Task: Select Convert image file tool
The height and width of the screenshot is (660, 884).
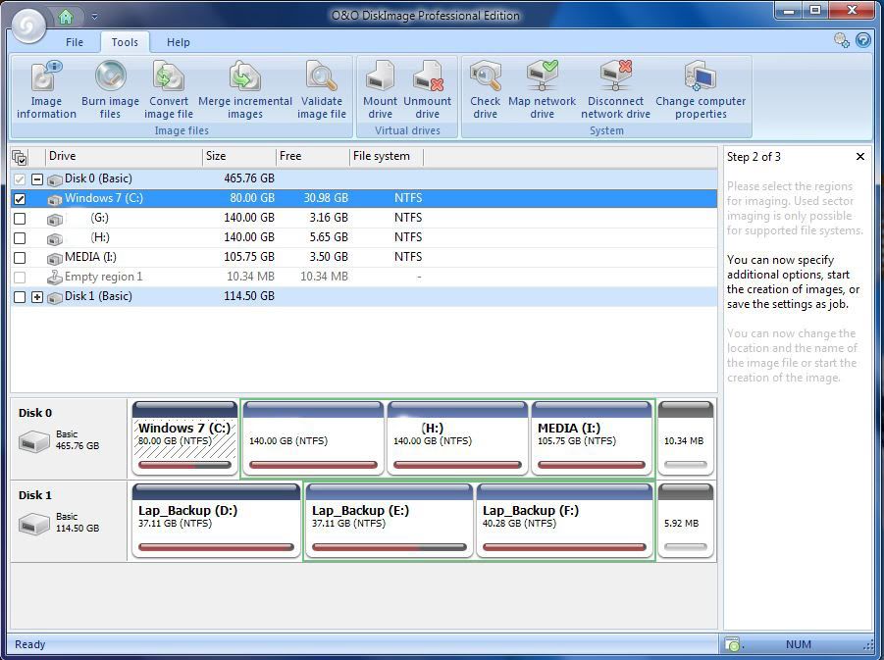Action: 169,90
